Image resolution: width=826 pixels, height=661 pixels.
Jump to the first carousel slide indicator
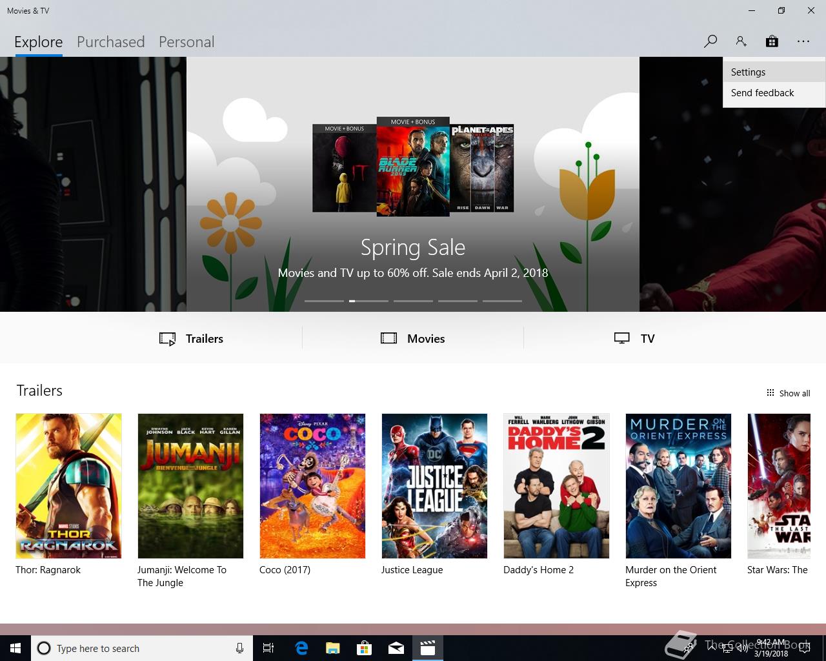[x=324, y=301]
